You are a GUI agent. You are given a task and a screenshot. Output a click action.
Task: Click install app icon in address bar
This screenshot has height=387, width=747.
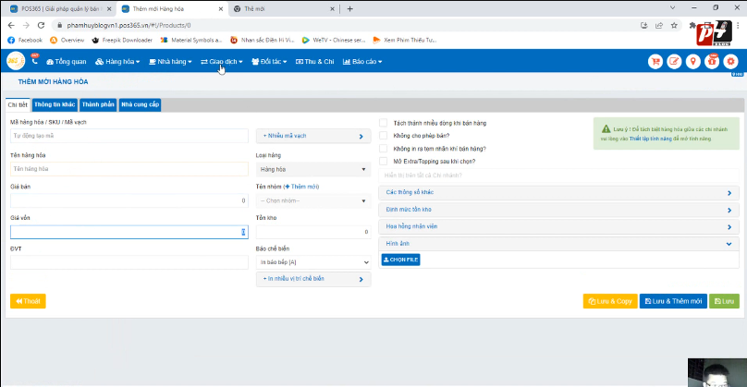click(x=644, y=25)
